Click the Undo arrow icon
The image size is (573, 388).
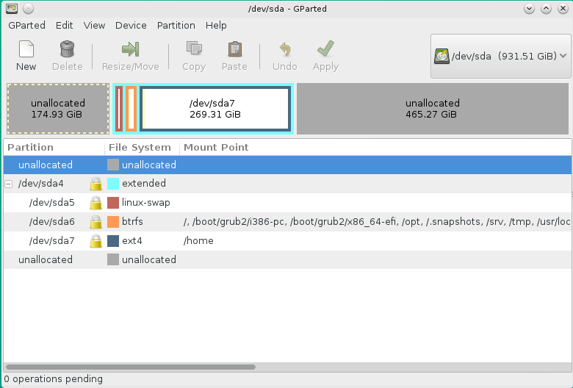pos(285,49)
